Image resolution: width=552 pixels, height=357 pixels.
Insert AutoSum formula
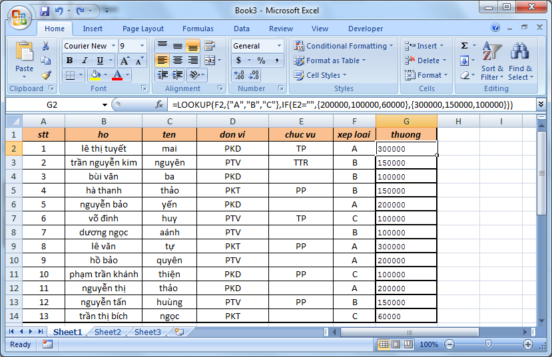pos(465,46)
